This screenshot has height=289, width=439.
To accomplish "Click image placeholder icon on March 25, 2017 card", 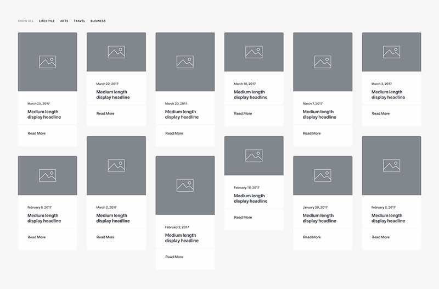I will (47, 62).
